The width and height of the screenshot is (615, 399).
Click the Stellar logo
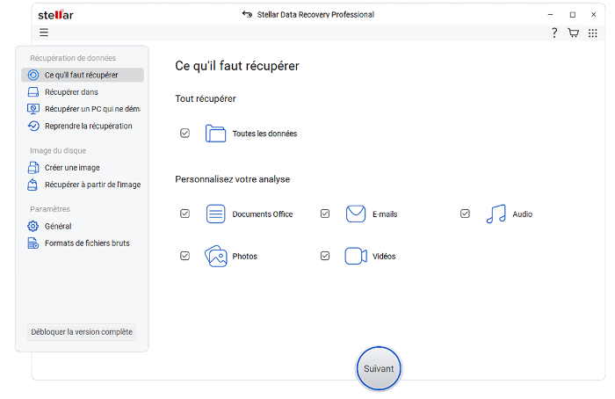pos(55,15)
